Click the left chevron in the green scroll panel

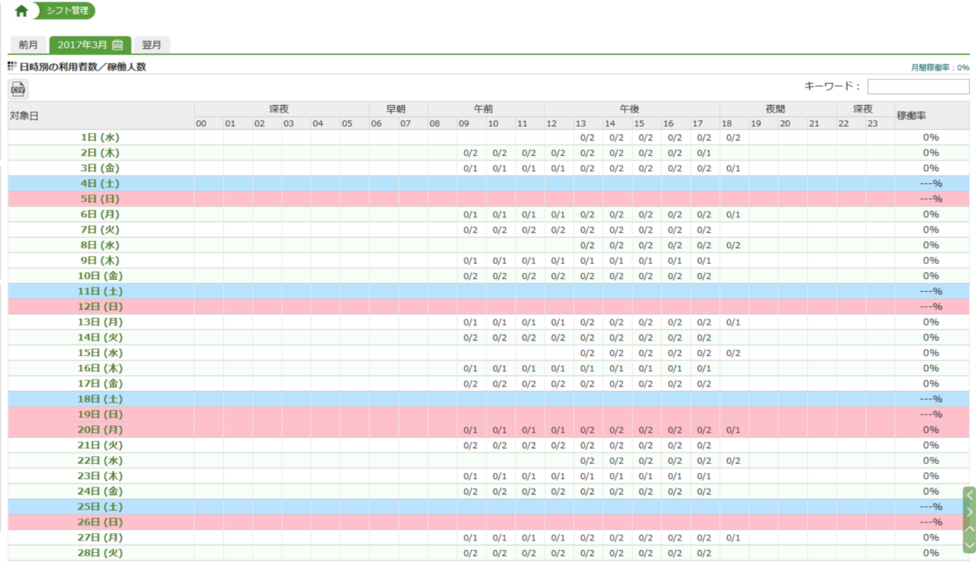[x=969, y=495]
